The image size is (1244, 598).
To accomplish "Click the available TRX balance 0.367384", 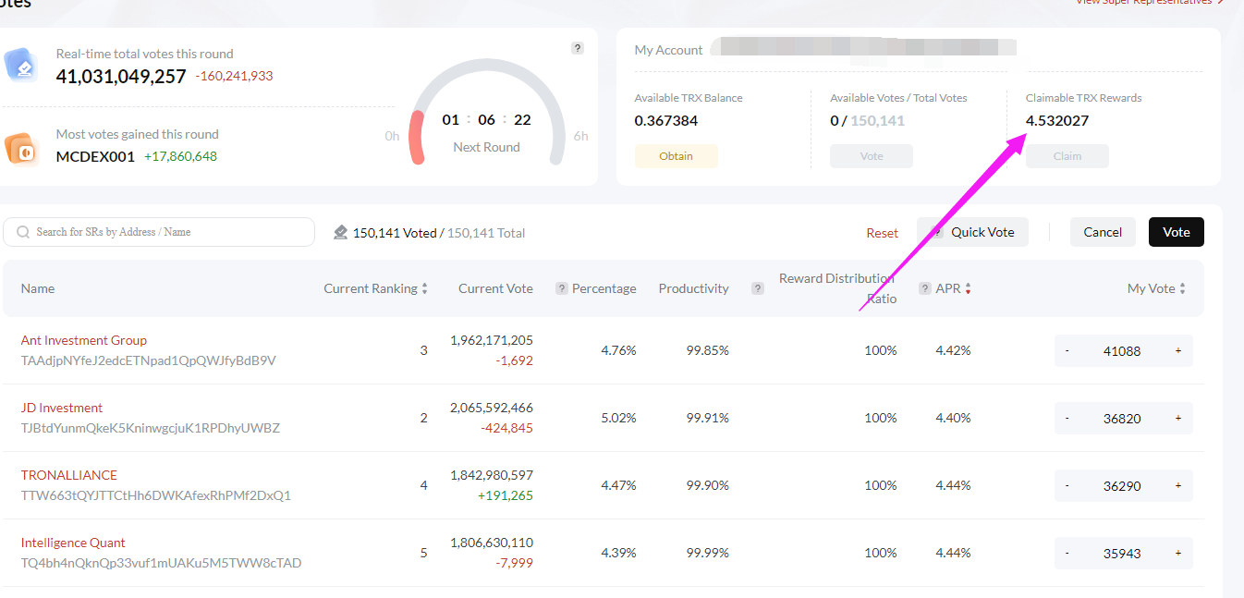I will pos(666,120).
